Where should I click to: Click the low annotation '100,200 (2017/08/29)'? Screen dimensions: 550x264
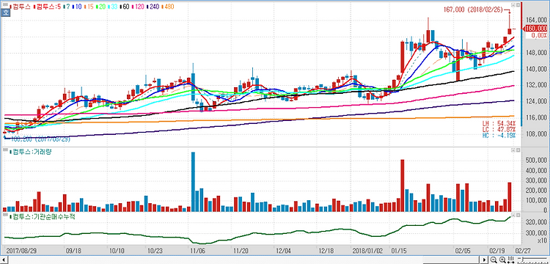pos(40,139)
